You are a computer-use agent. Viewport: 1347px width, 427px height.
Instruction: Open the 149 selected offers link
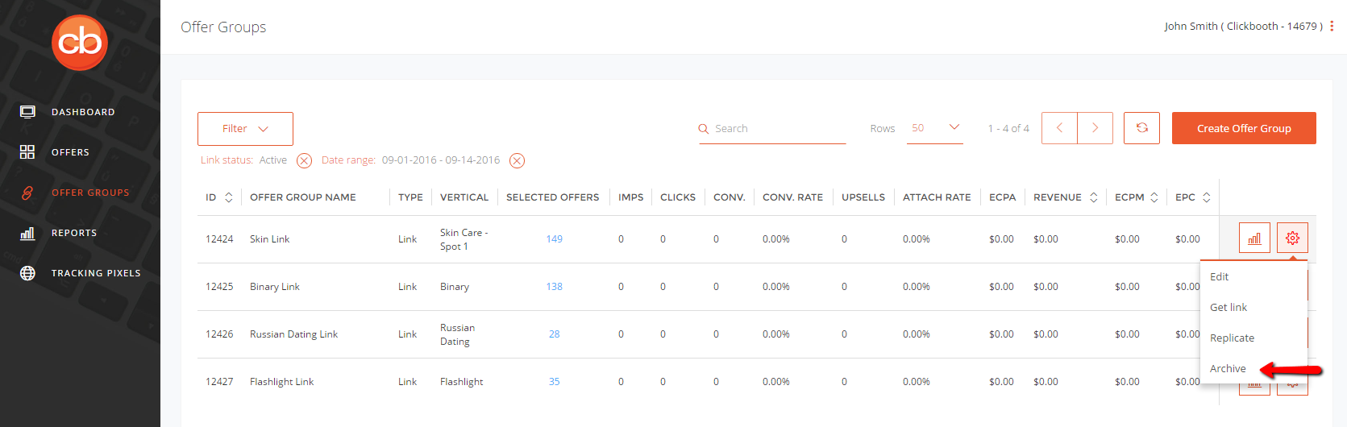pyautogui.click(x=554, y=239)
